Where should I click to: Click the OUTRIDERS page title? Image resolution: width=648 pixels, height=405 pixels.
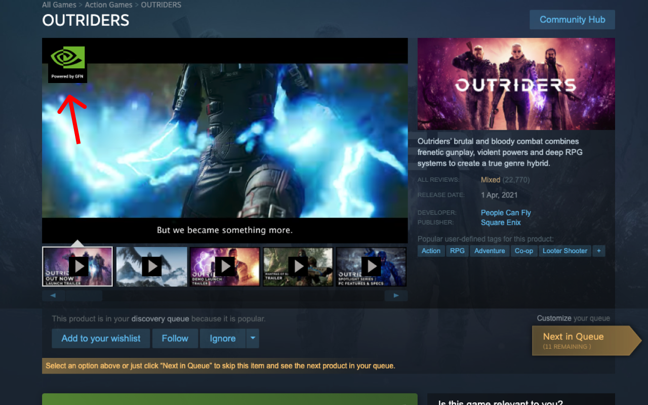pos(86,20)
